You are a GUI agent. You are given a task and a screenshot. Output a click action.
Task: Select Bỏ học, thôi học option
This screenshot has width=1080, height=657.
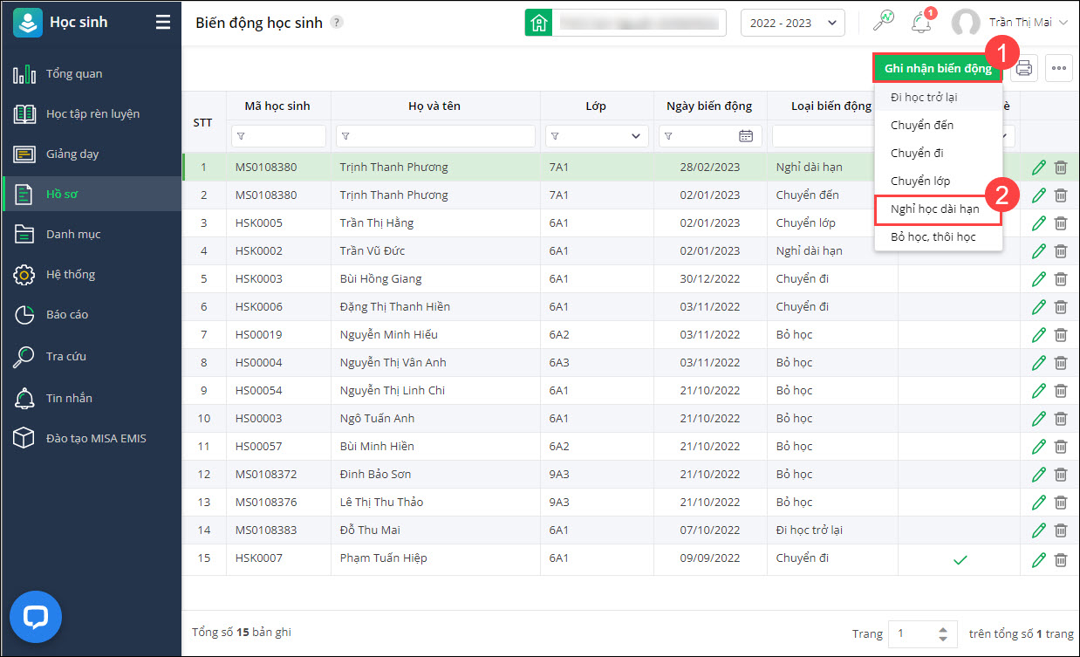[x=933, y=237]
